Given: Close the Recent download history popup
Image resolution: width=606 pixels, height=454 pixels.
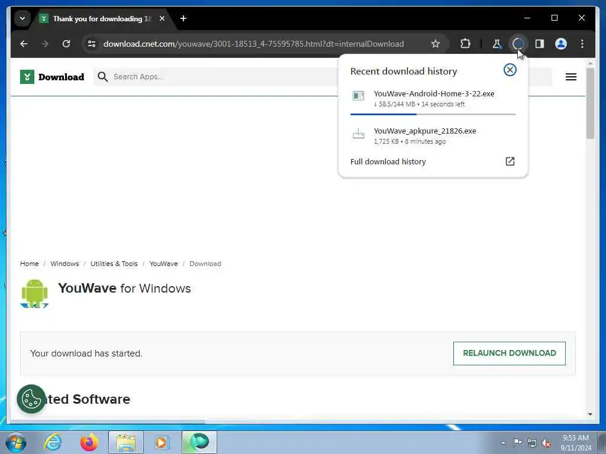Looking at the screenshot, I should tap(510, 70).
